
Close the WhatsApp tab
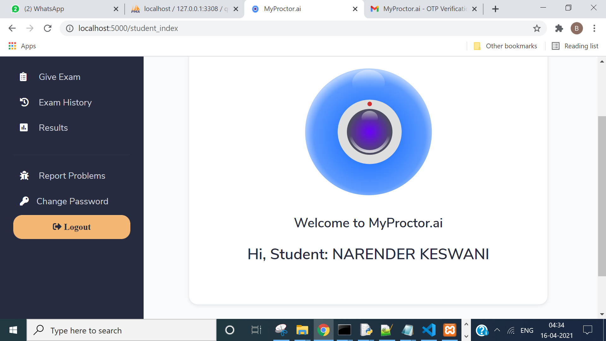(x=116, y=9)
